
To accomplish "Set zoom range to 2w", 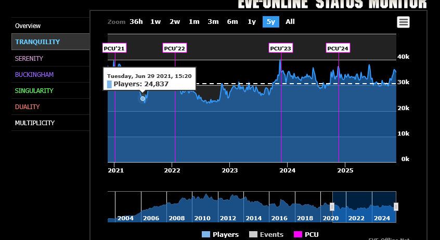I will pyautogui.click(x=175, y=22).
